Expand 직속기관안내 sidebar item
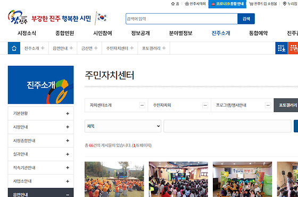This screenshot has width=298, height=197. click(x=40, y=168)
